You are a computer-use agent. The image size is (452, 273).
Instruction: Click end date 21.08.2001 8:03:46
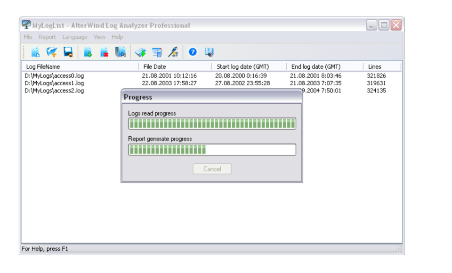point(315,75)
